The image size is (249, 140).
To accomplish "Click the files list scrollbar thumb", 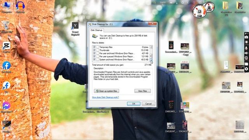I will [151, 56].
